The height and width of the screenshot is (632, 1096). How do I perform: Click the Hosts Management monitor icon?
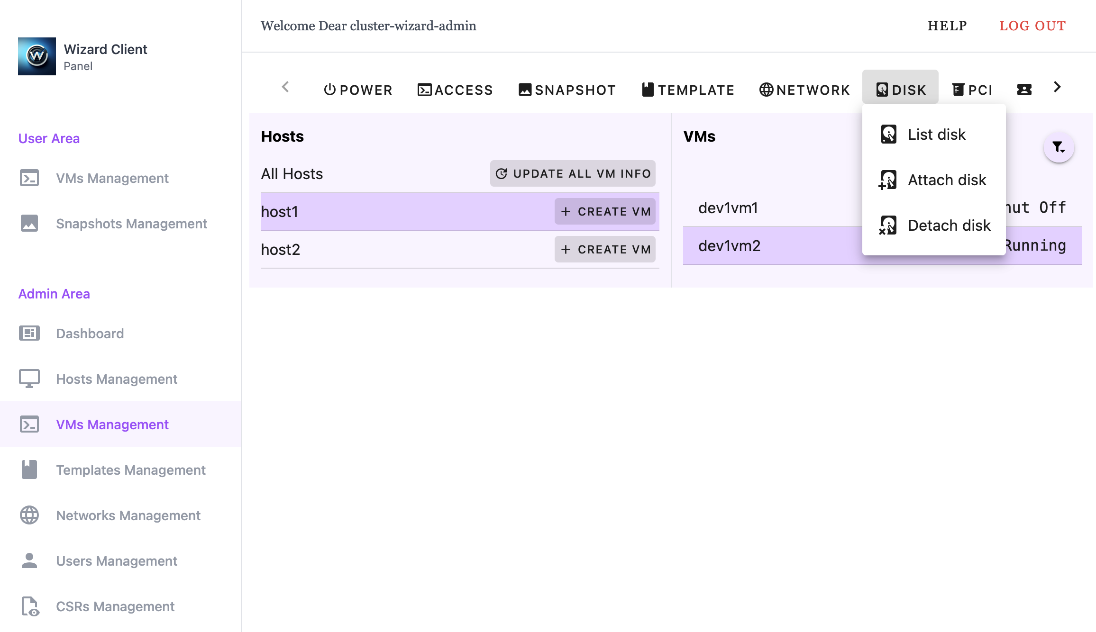point(29,379)
